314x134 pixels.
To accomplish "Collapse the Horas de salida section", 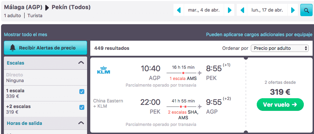I will 81,123.
